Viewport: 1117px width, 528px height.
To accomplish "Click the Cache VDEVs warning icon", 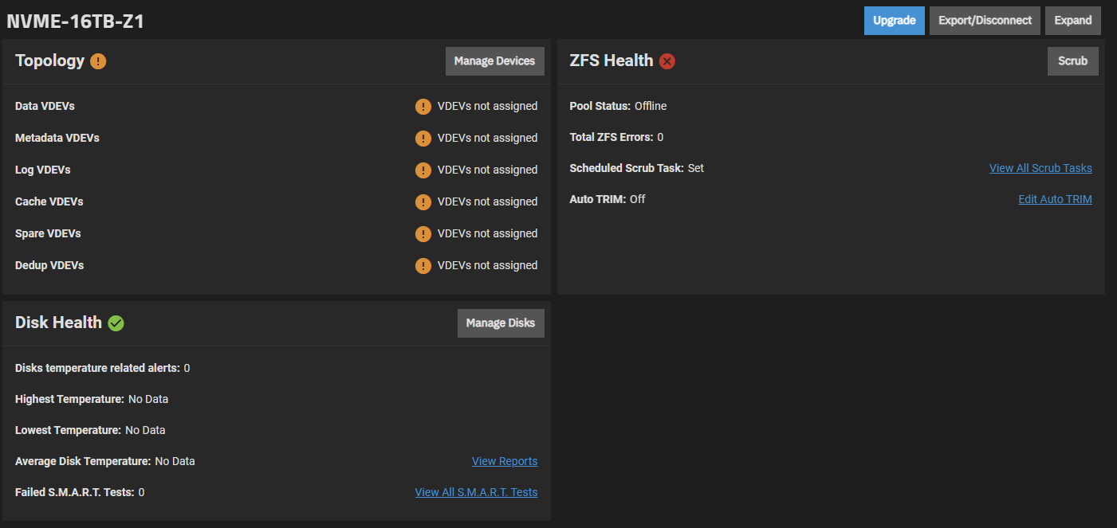I will [423, 202].
